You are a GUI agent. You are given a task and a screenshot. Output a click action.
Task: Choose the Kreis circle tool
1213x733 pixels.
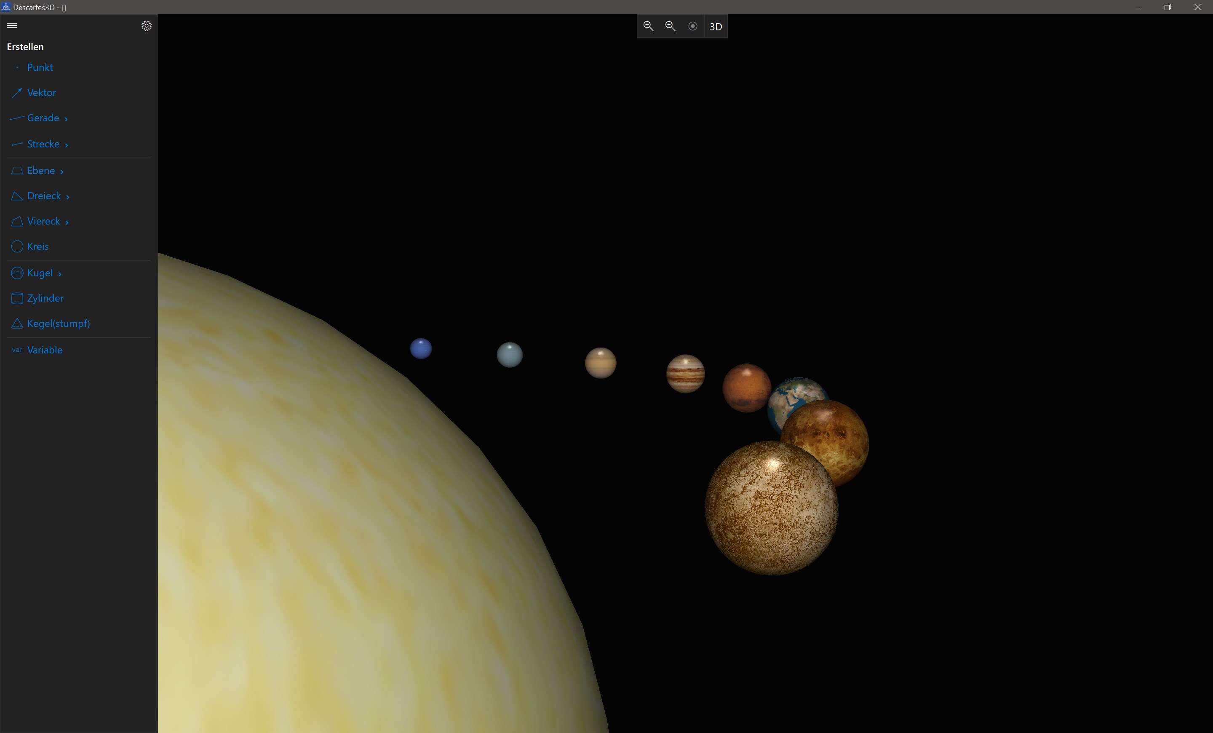pos(38,246)
